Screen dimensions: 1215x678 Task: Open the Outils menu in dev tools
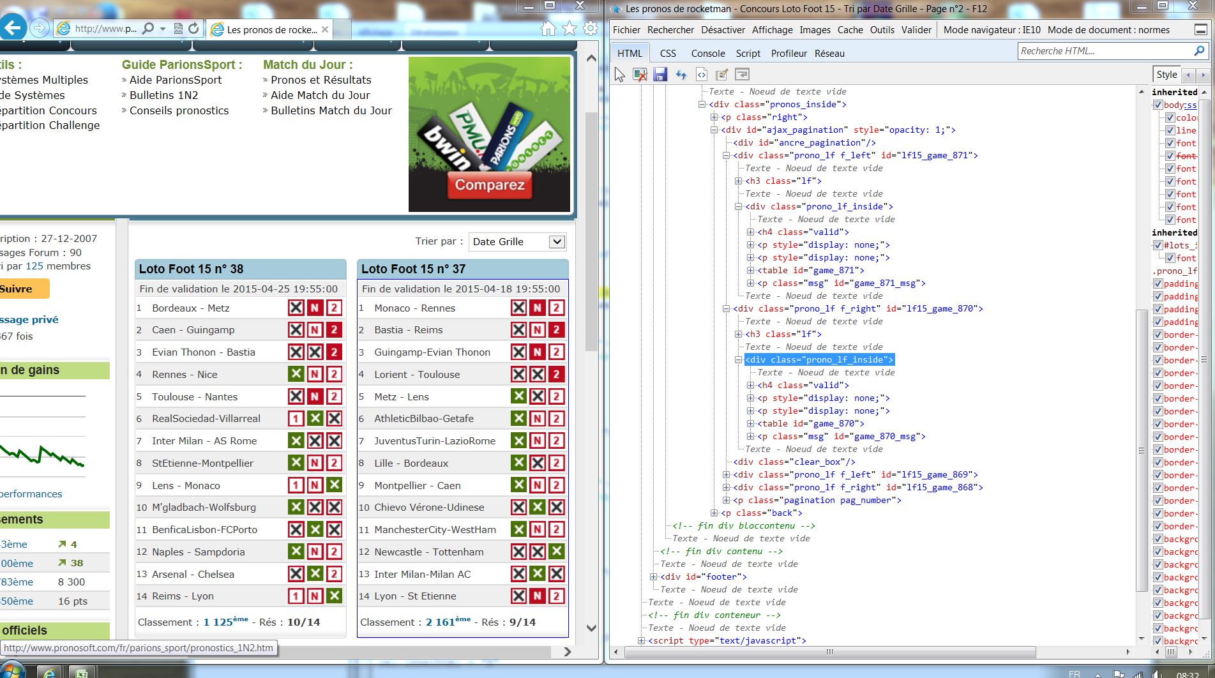coord(882,30)
